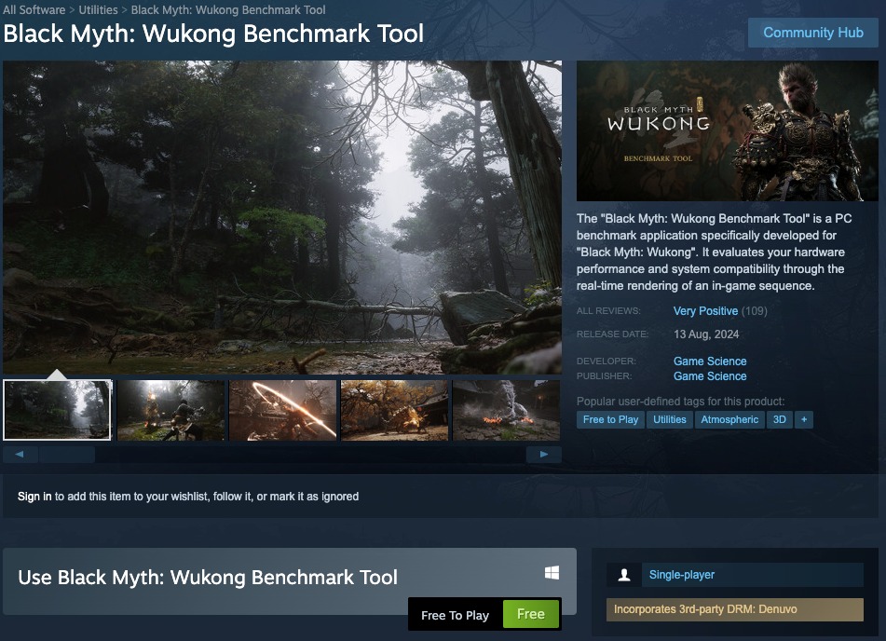Viewport: 886px width, 641px height.
Task: Click the Wukong Benchmark Tool header image
Action: tap(728, 130)
